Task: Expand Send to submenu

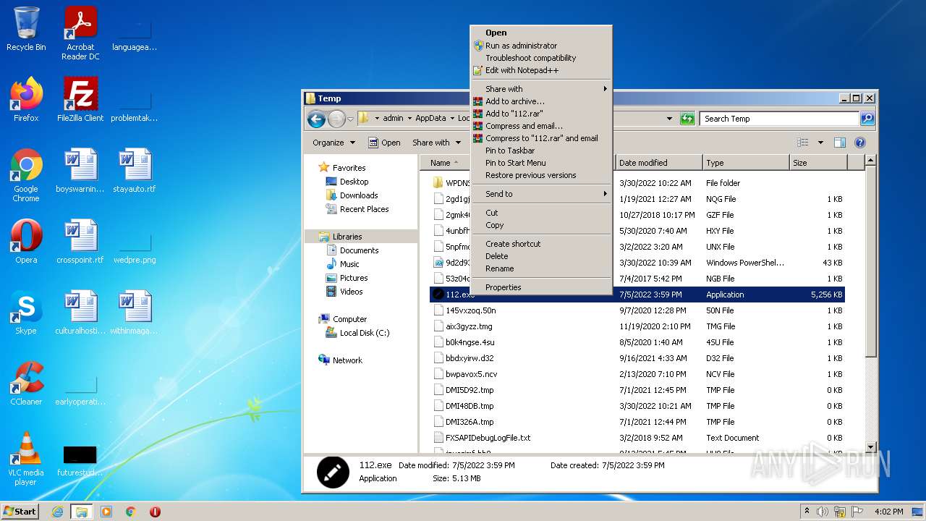Action: 540,194
